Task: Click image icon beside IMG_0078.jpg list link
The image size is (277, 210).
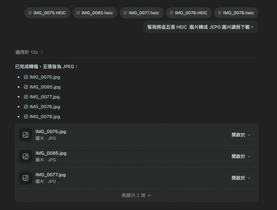Action: 26,116
